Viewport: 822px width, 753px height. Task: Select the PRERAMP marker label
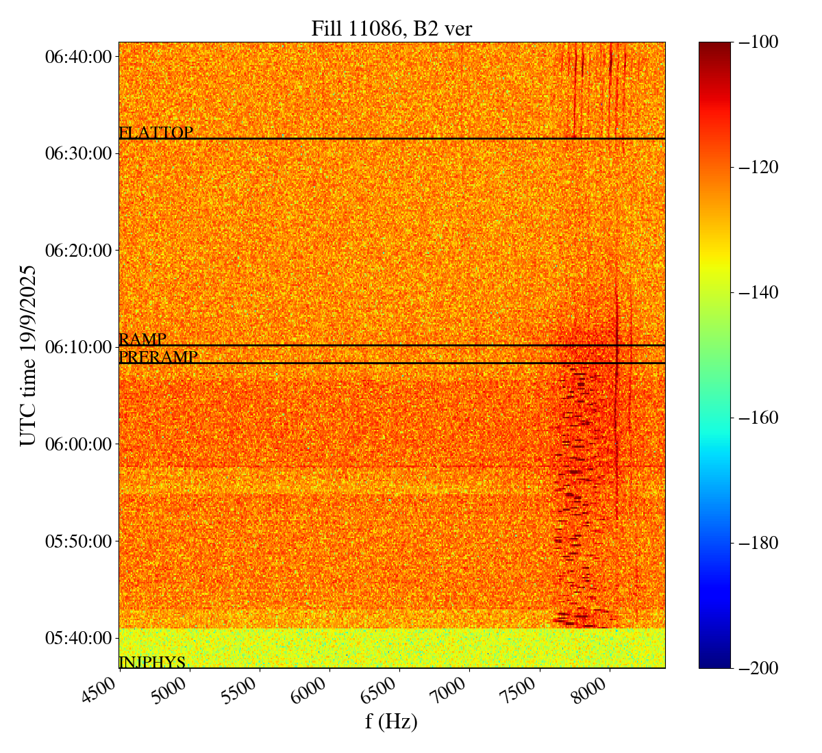coord(158,357)
